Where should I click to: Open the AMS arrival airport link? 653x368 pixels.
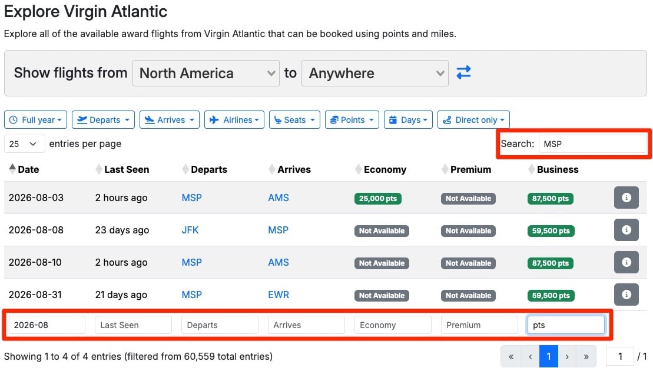point(278,198)
